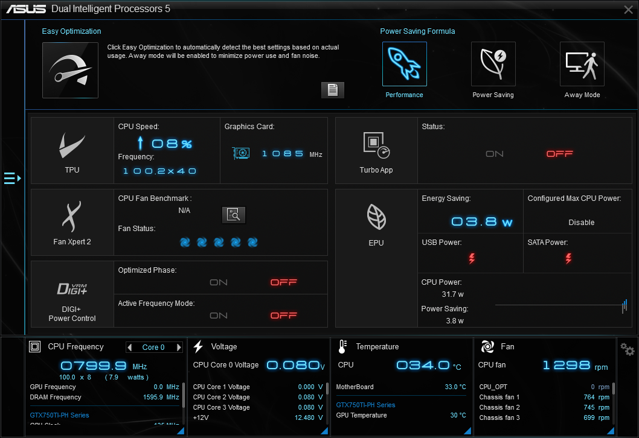Expand the CPU Frequency panel corner

(181, 431)
